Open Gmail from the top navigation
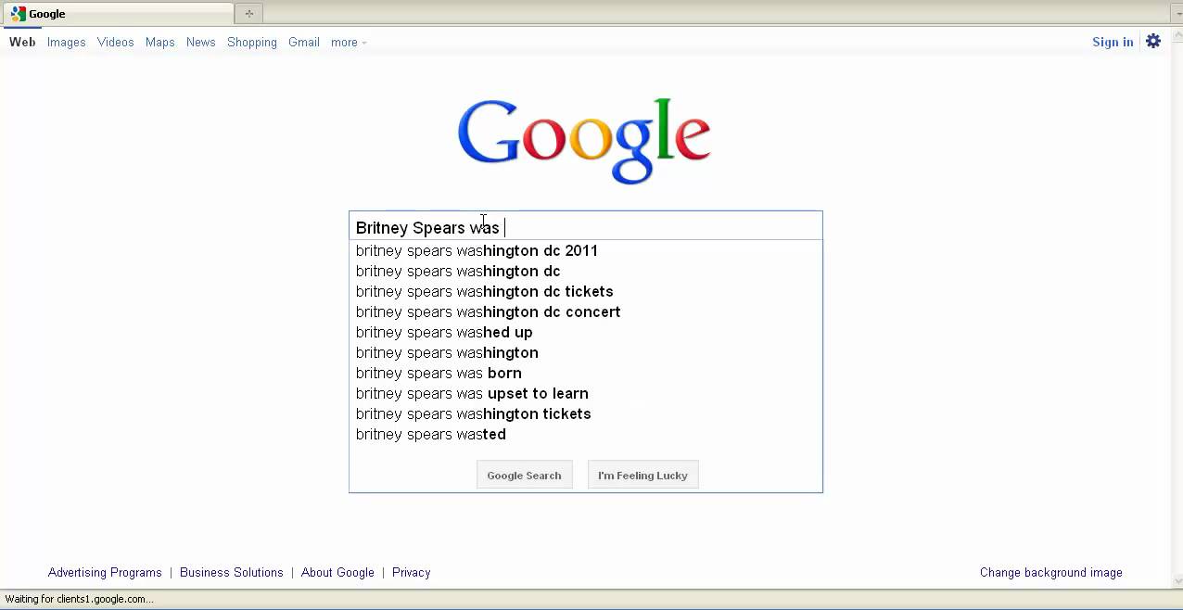Viewport: 1183px width, 610px height. point(304,42)
